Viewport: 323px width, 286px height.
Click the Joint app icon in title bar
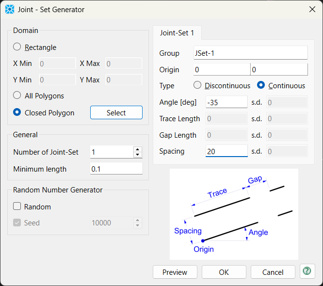10,9
